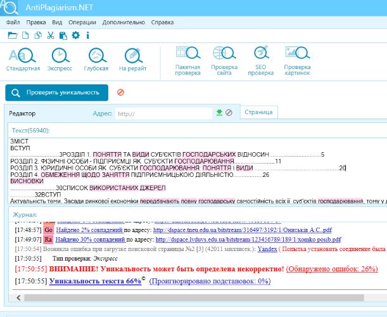This screenshot has width=387, height=317.
Task: Click the РОЗДІЛ 2. ФІЗИЧНІ ОСОБИ line
Action: 146,161
